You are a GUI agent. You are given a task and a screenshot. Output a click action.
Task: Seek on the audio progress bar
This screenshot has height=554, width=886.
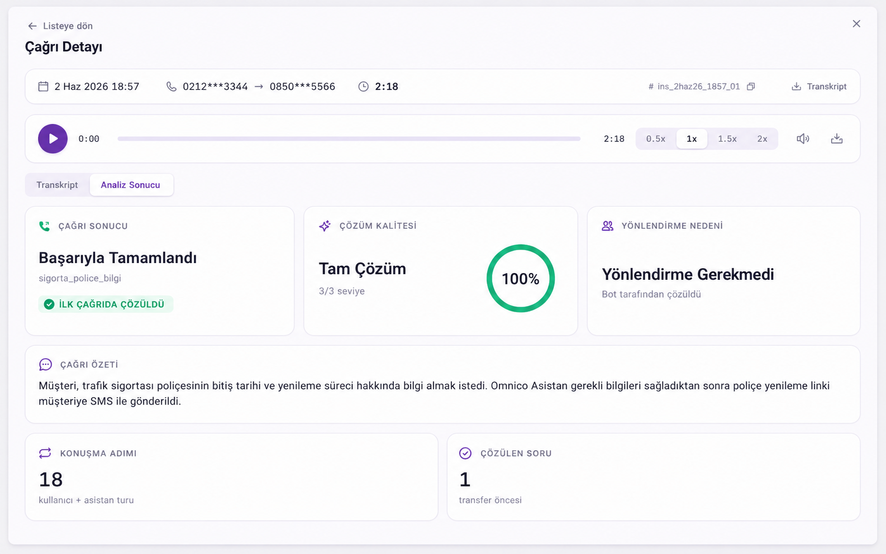point(349,138)
